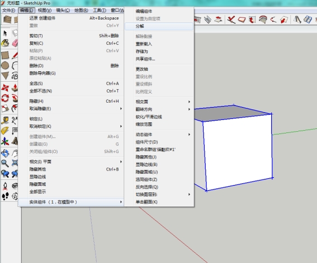Choose the Tape Measure tool
This screenshot has height=263, width=317.
point(5,120)
